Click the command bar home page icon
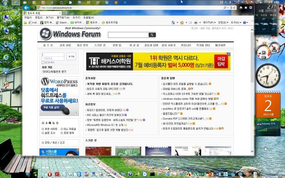This screenshot has width=285, height=178. [x=173, y=22]
